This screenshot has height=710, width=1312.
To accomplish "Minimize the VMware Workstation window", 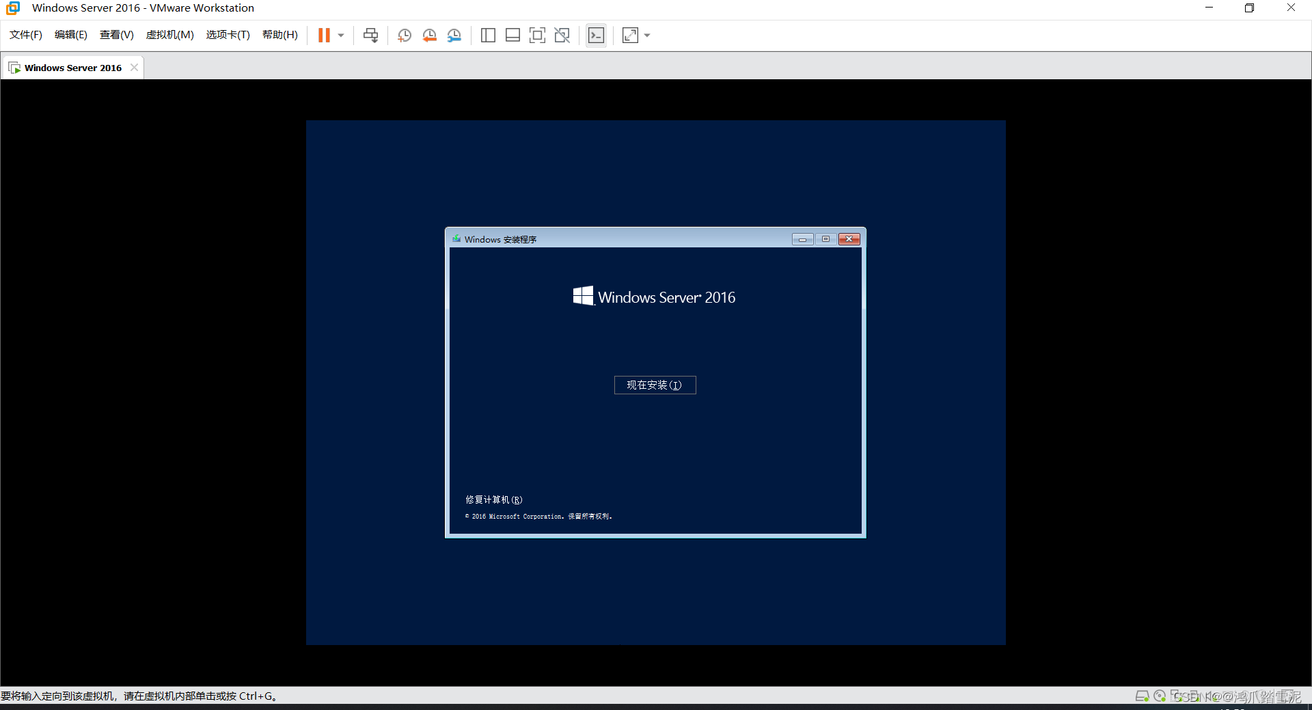I will [1209, 8].
